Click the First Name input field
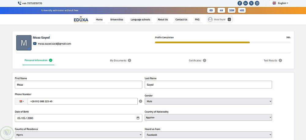 (x=78, y=85)
